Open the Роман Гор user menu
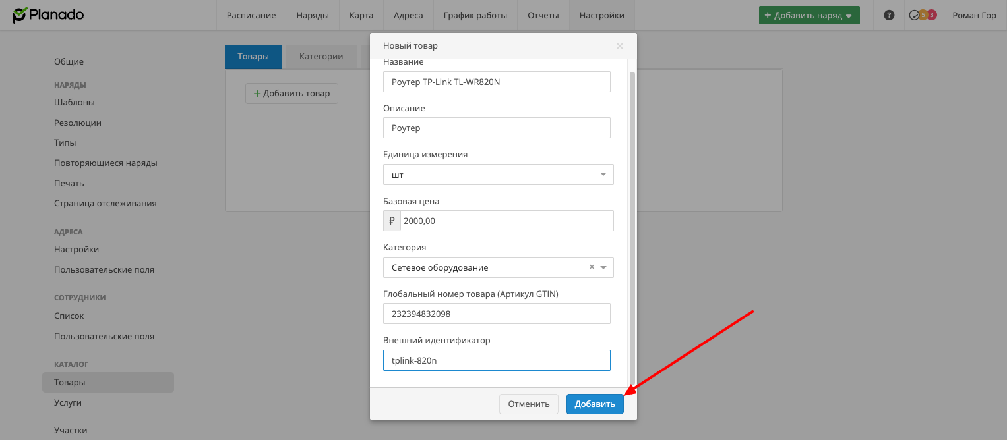The height and width of the screenshot is (440, 1007). click(x=974, y=15)
